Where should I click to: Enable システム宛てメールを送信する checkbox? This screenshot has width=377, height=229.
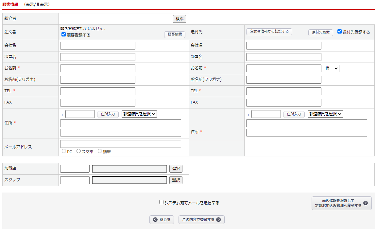(161, 202)
